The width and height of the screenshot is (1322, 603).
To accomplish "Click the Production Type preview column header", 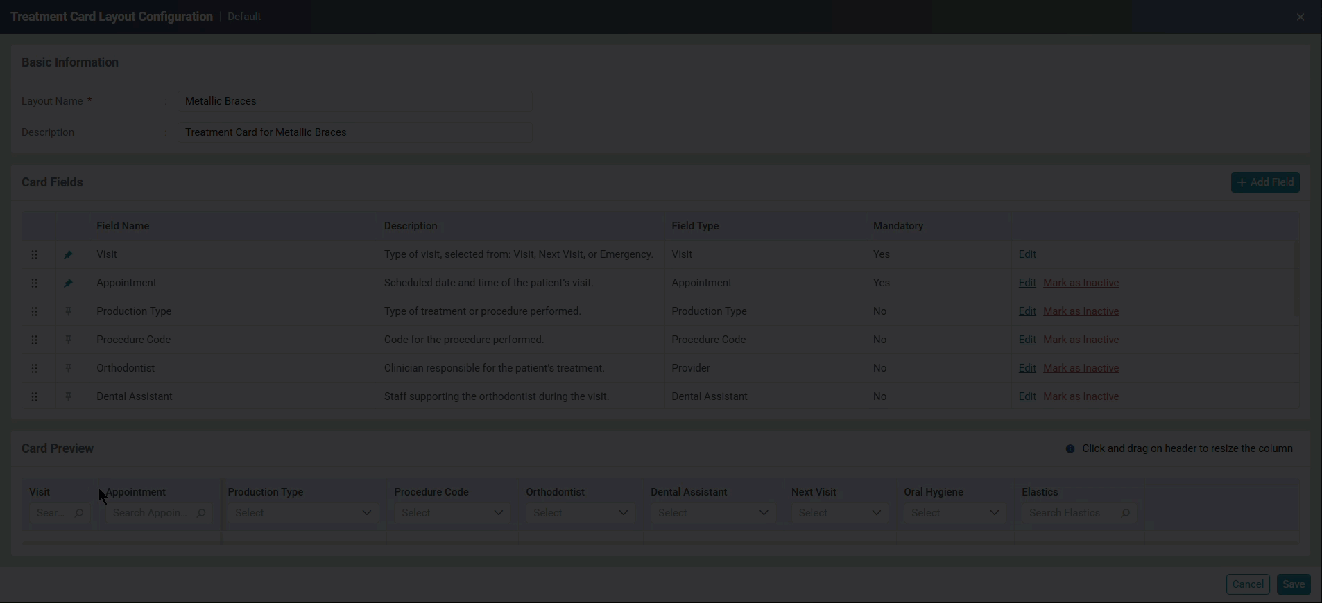I will (266, 492).
